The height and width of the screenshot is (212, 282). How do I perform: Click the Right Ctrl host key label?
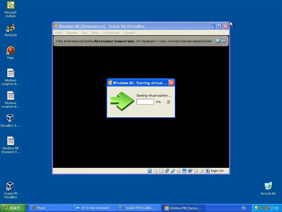pyautogui.click(x=217, y=171)
